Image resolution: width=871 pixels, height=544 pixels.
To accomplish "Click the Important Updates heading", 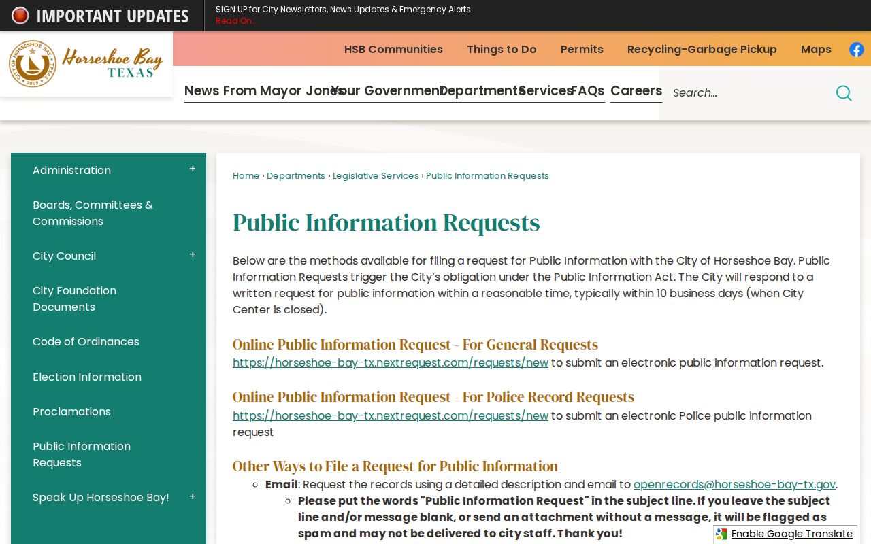I will coord(112,16).
